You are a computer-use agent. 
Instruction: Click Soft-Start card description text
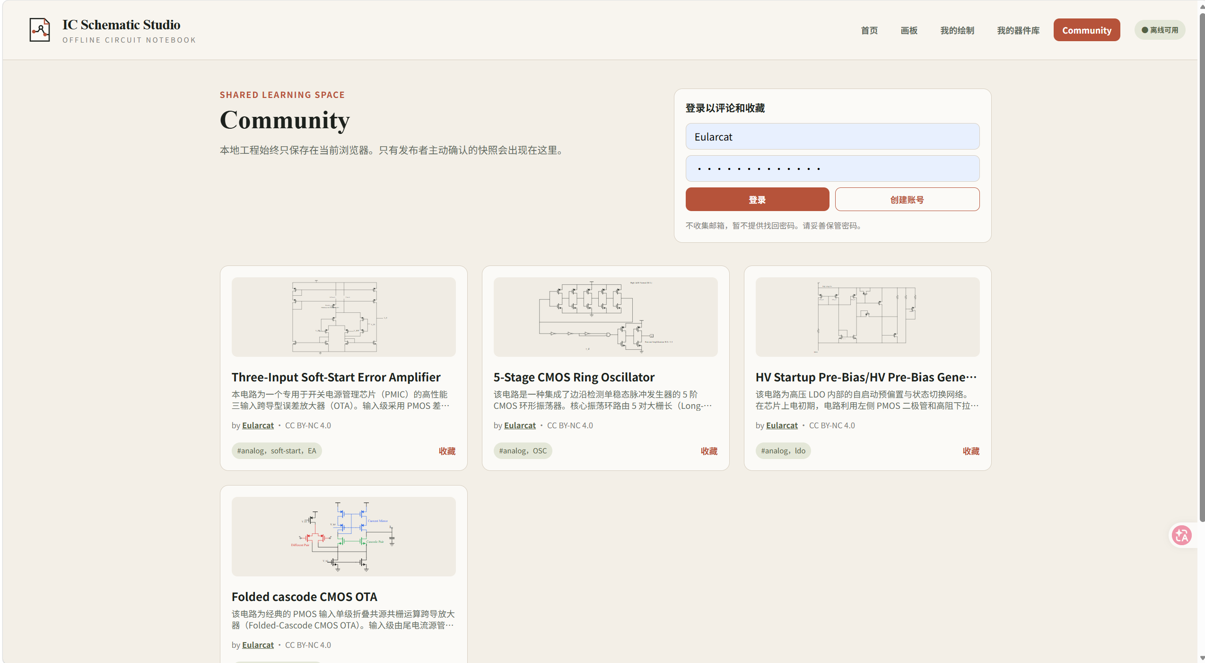pos(340,400)
